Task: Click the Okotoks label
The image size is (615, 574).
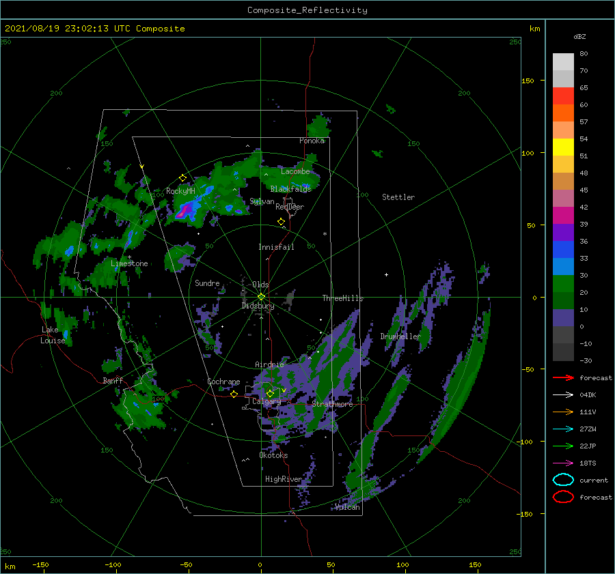Action: click(x=273, y=455)
